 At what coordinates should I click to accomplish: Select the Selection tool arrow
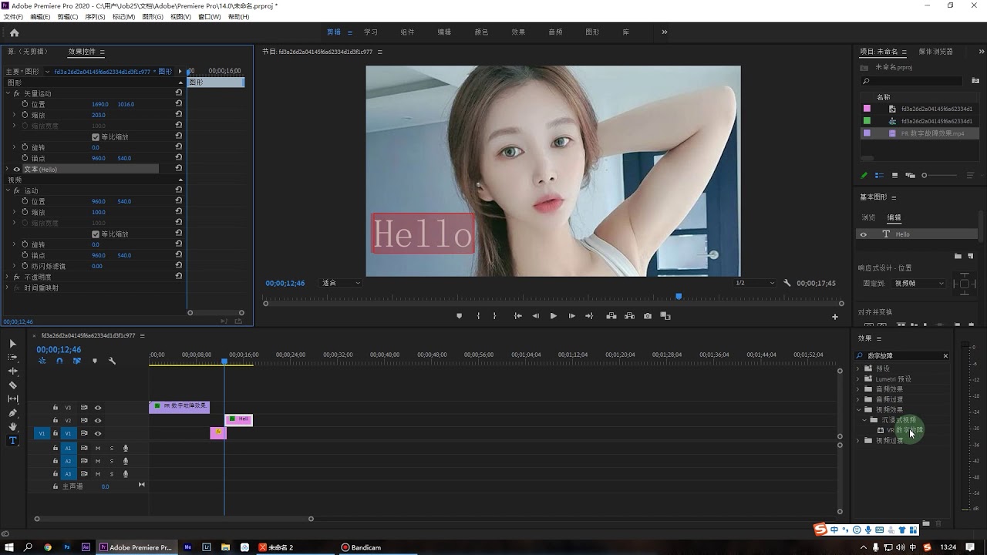[x=12, y=343]
